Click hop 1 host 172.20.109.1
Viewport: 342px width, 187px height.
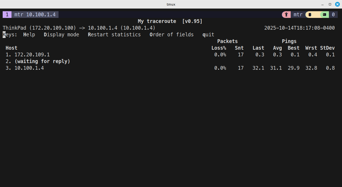pyautogui.click(x=32, y=55)
